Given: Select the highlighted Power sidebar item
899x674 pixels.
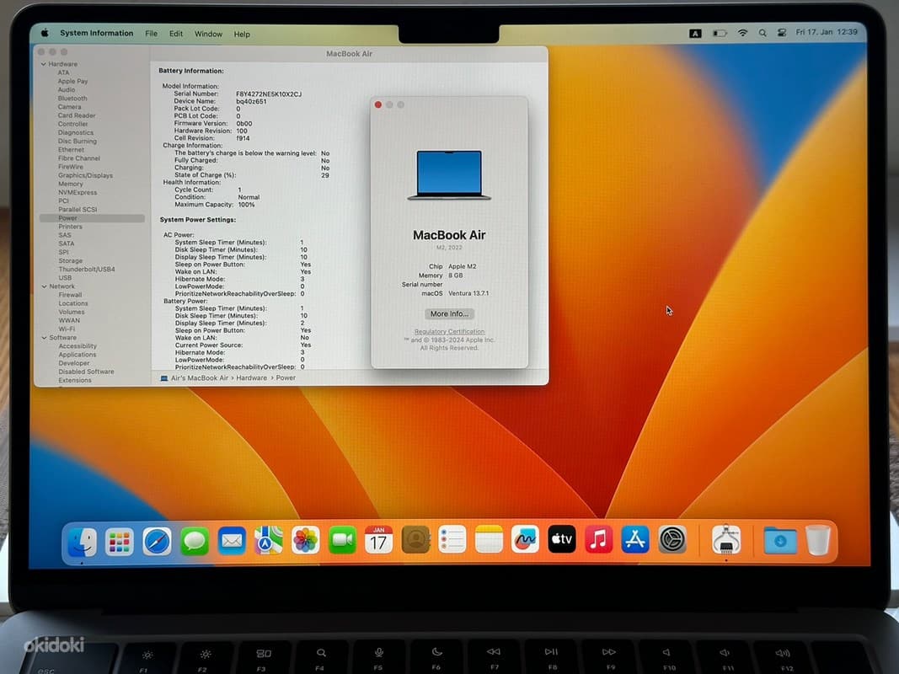Looking at the screenshot, I should [x=92, y=218].
